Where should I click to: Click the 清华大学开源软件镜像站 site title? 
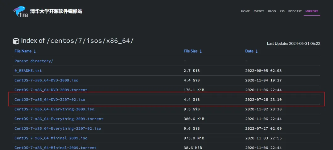point(56,11)
